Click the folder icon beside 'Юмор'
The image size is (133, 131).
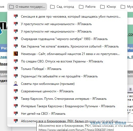pos(102,7)
